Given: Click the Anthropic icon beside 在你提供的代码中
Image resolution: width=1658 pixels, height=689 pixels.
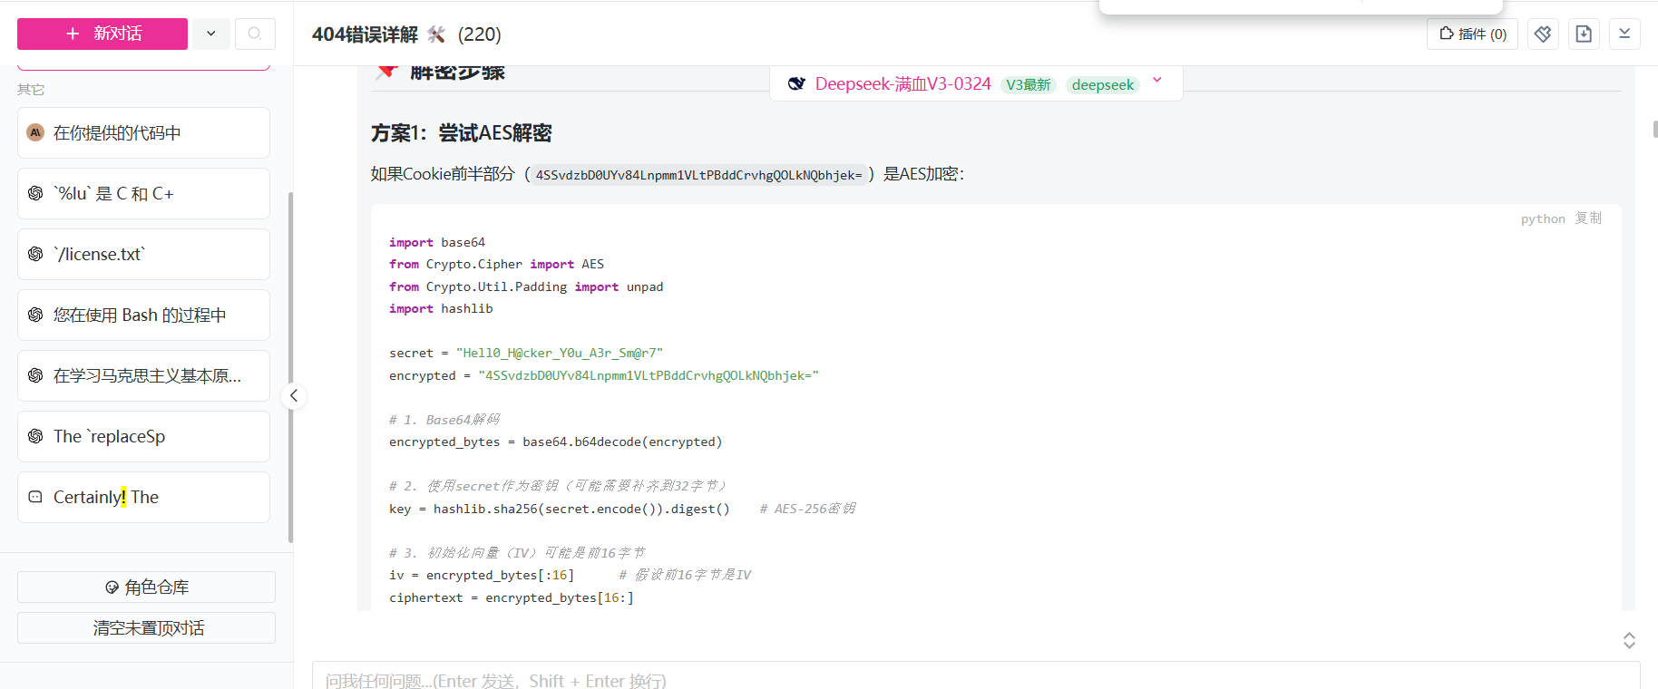Looking at the screenshot, I should (35, 132).
